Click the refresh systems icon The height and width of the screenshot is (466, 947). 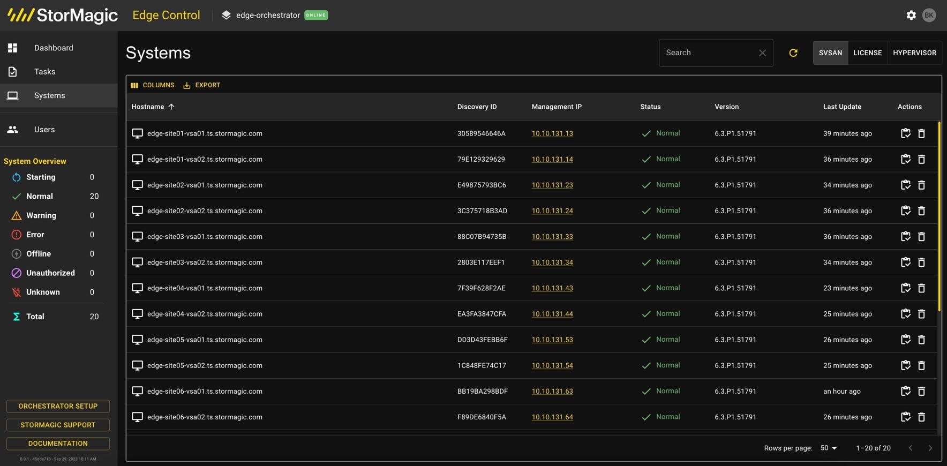click(x=793, y=53)
